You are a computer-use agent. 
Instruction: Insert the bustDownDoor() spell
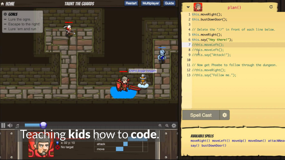(x=214, y=146)
